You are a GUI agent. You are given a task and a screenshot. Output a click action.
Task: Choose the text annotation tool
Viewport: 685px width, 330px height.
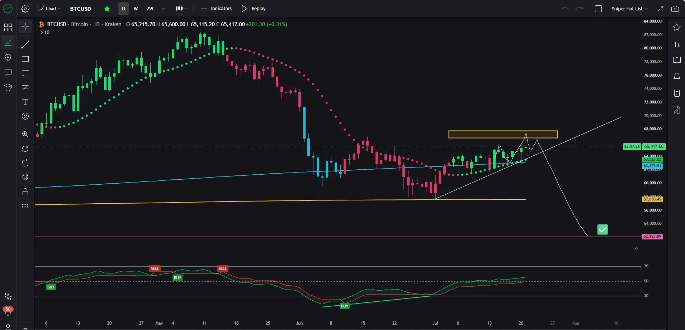[x=25, y=102]
